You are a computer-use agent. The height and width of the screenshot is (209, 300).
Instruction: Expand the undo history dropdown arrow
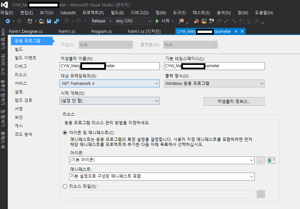[73, 21]
